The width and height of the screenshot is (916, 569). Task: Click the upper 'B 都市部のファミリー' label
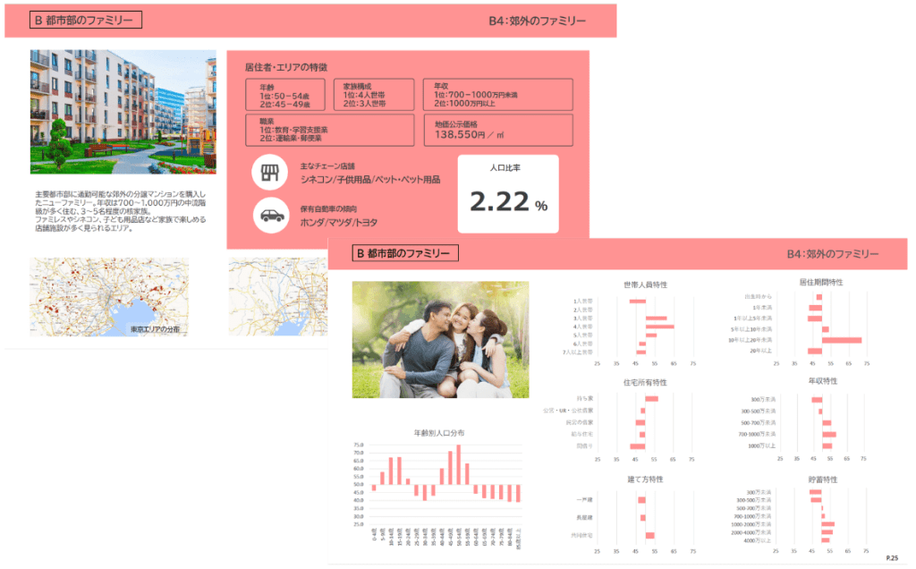[85, 20]
